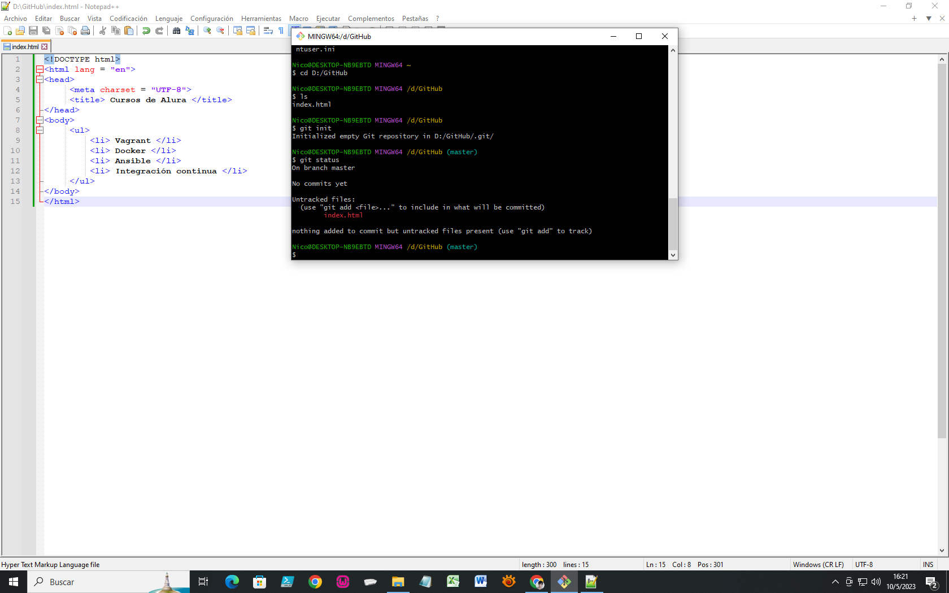Open the Pestañas menu
This screenshot has height=593, width=949.
click(x=415, y=19)
